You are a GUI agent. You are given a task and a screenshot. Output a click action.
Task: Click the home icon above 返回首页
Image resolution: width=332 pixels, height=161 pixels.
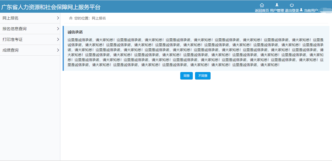point(262,4)
